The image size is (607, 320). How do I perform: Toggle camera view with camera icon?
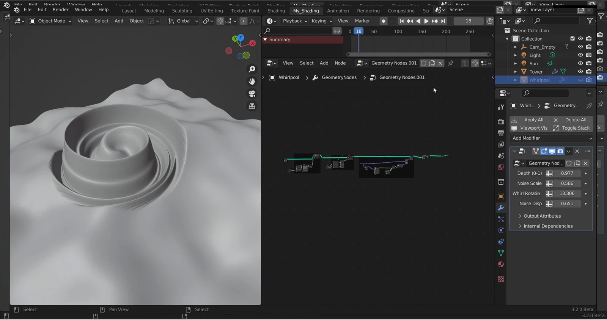[252, 94]
